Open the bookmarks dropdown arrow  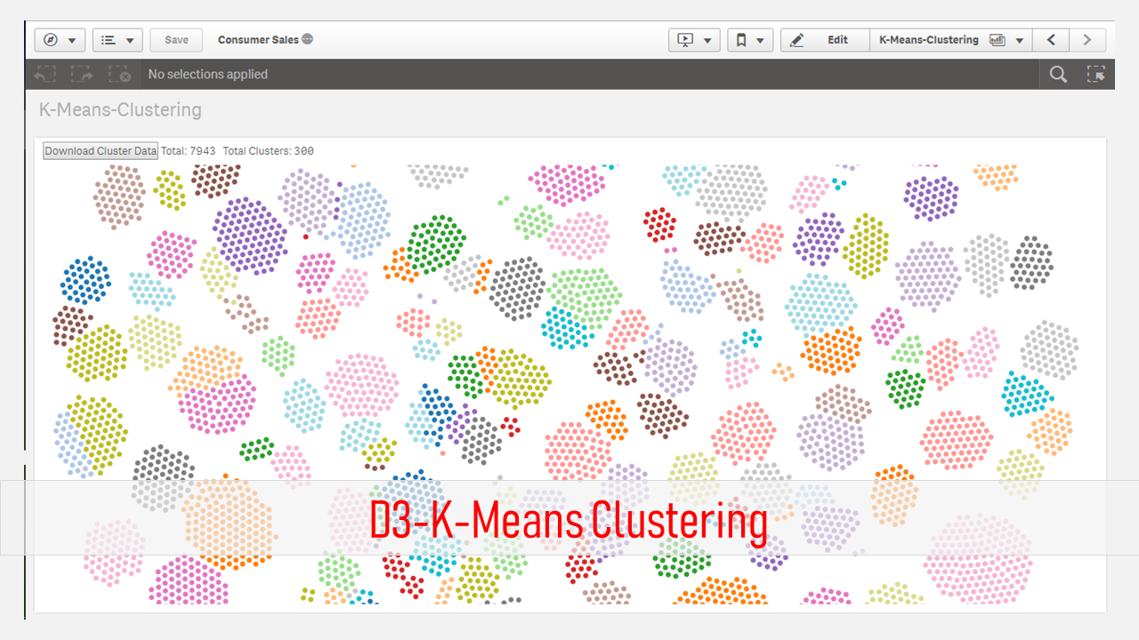point(759,40)
